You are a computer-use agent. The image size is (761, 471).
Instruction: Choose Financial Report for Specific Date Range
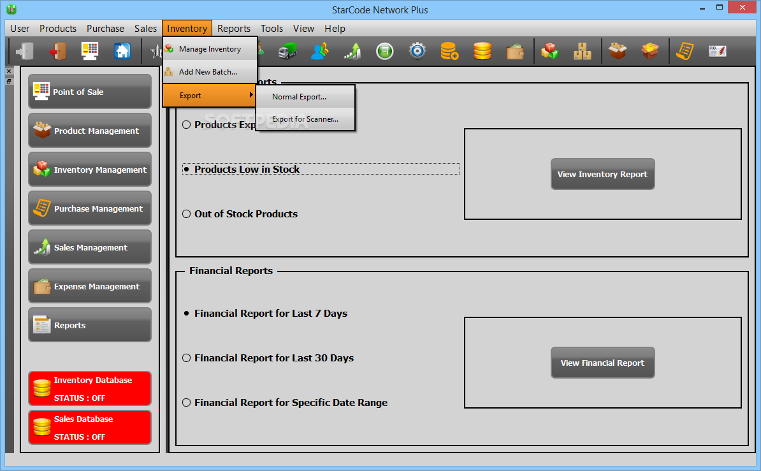coord(285,403)
